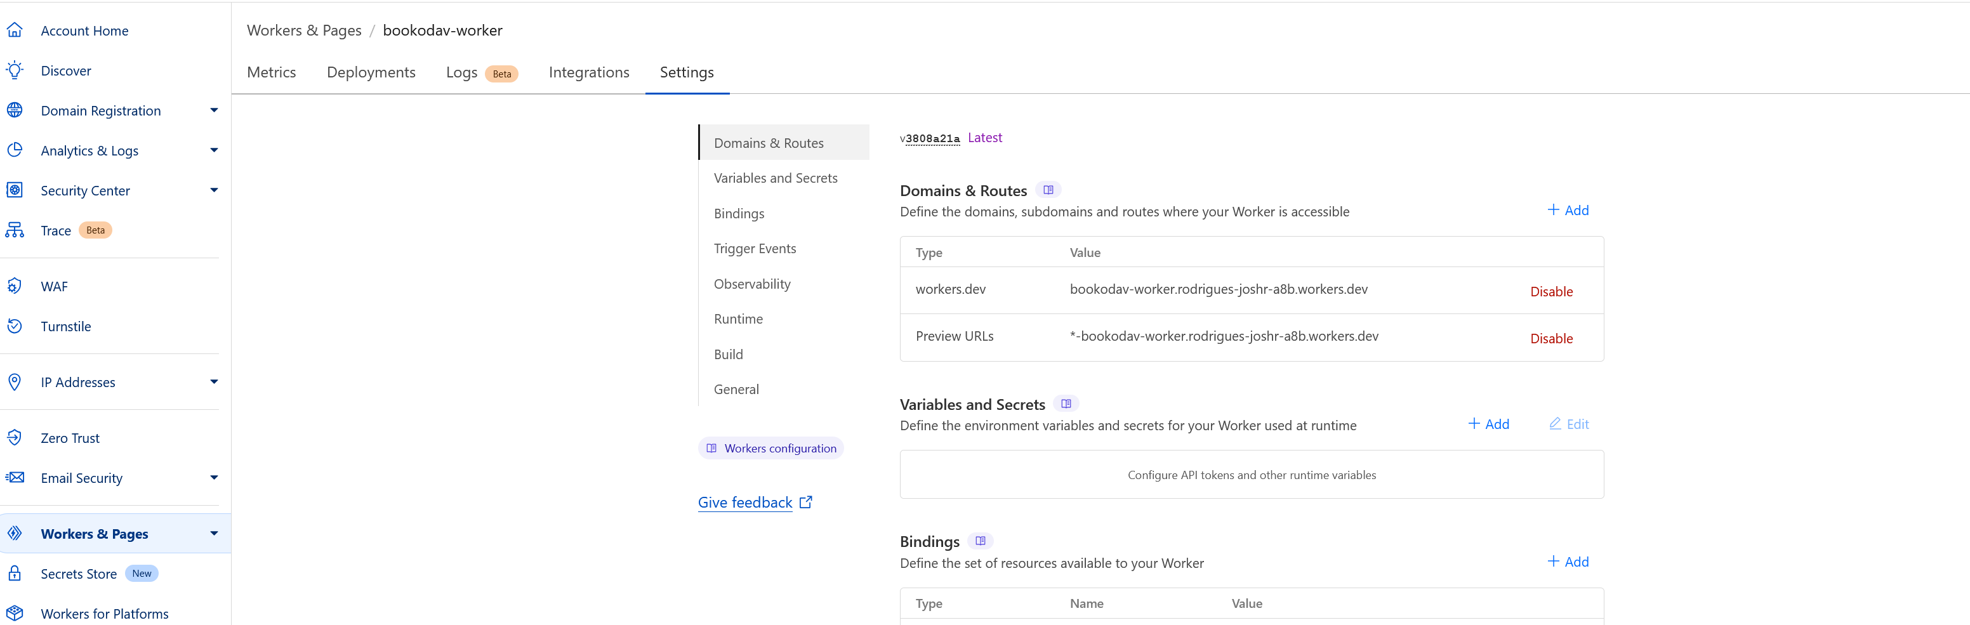
Task: Click the Domain Registration globe icon
Action: point(15,110)
